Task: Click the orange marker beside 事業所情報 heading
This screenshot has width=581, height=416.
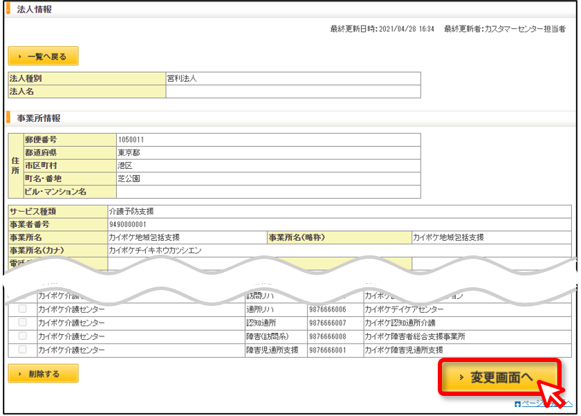Action: click(8, 118)
